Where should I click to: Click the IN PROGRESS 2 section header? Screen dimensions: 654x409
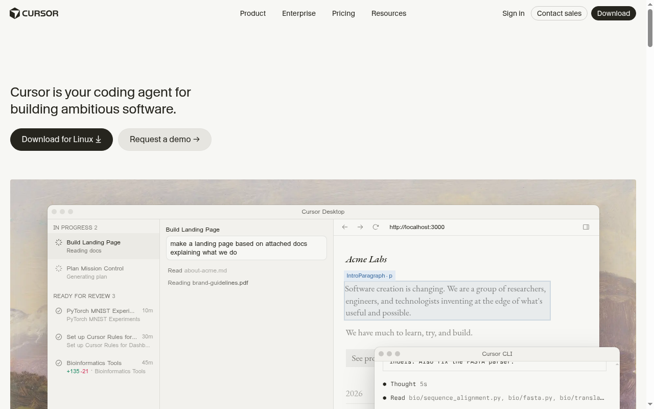pos(75,228)
